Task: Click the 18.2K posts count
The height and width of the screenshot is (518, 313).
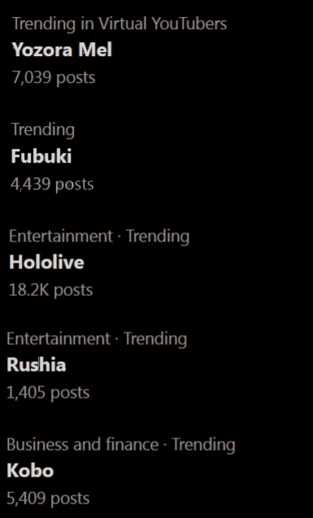Action: (51, 290)
